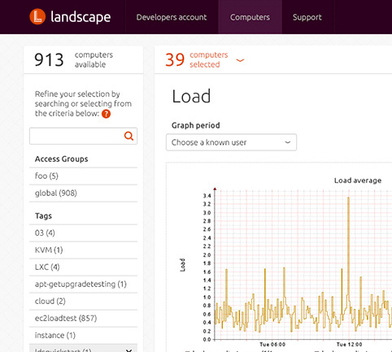Open the orange question mark help icon
The image size is (392, 352).
point(106,114)
